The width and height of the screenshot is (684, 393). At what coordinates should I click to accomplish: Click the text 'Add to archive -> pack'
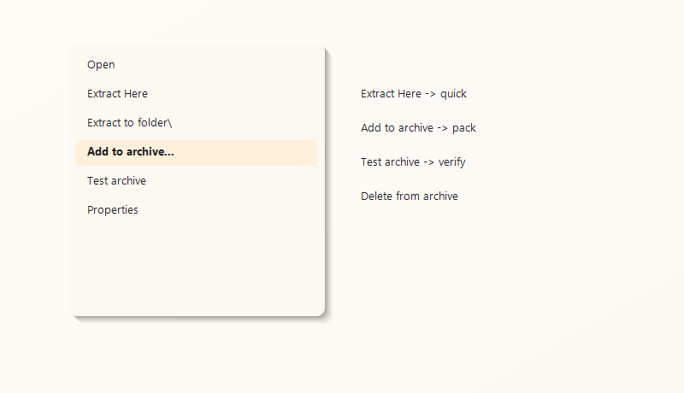(x=418, y=128)
